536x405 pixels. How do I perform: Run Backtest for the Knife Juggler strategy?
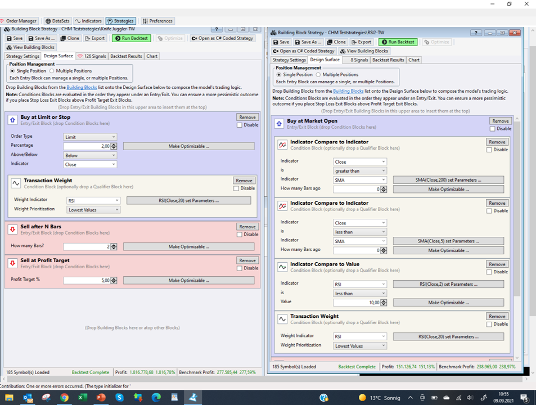tap(131, 38)
